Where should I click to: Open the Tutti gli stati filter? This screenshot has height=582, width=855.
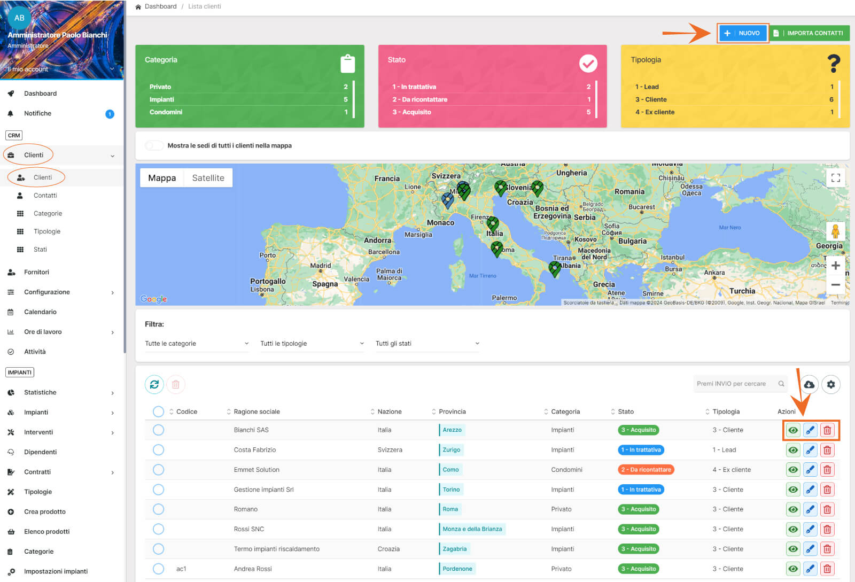427,344
